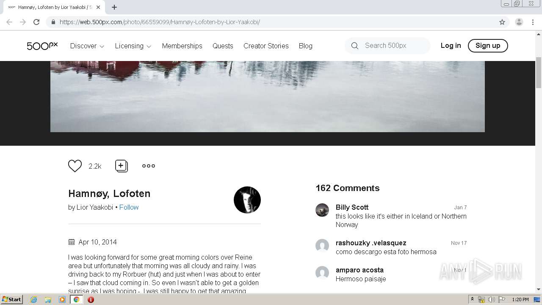Open the three-dot more options menu

click(149, 166)
